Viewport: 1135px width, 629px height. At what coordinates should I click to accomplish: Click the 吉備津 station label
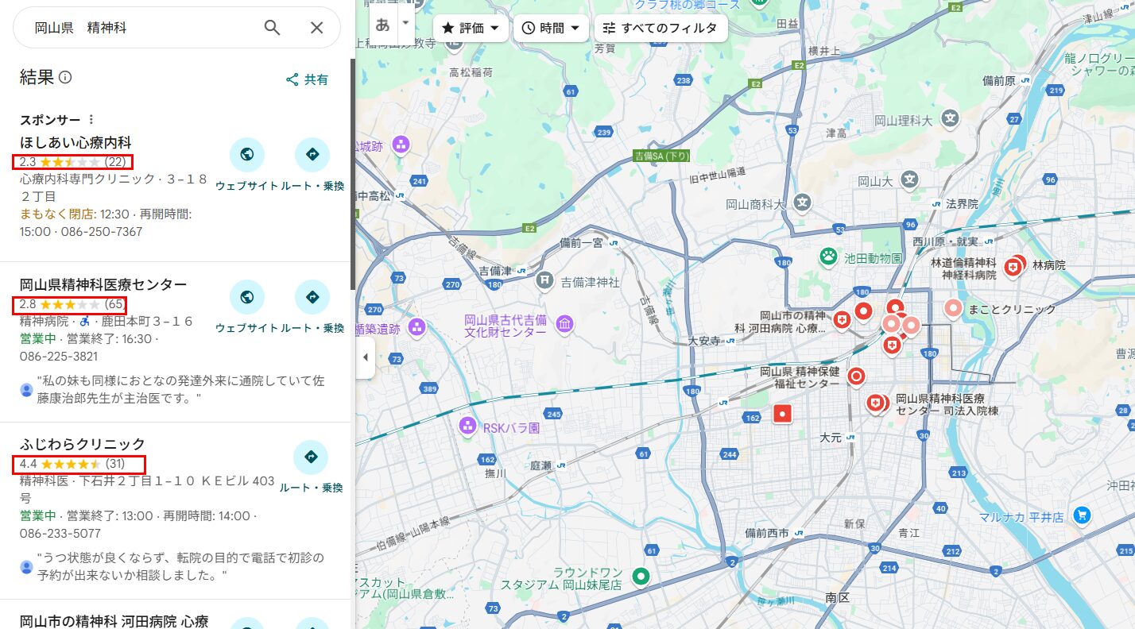point(496,270)
